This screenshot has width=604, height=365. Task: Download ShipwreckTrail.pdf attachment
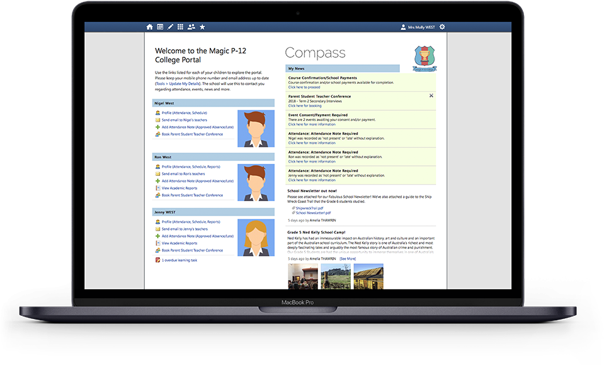coord(309,207)
